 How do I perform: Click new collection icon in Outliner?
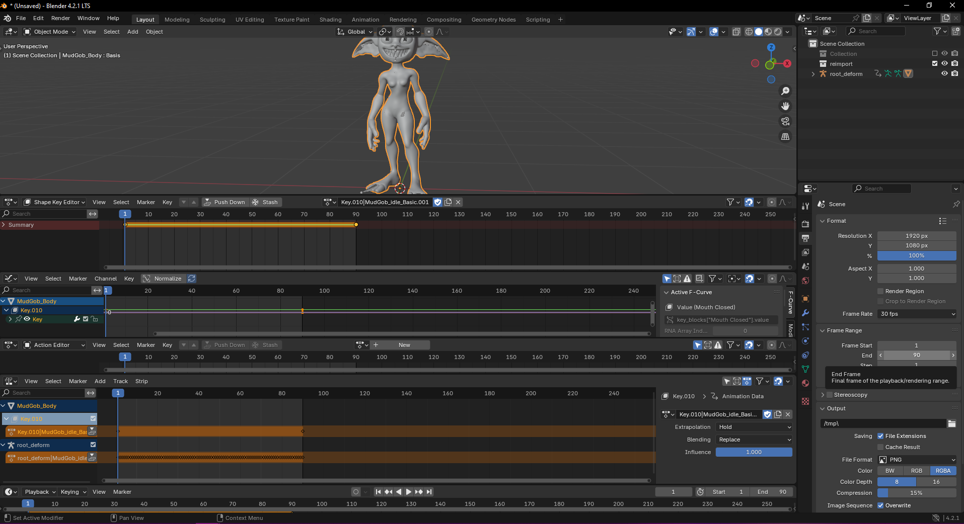tap(955, 31)
